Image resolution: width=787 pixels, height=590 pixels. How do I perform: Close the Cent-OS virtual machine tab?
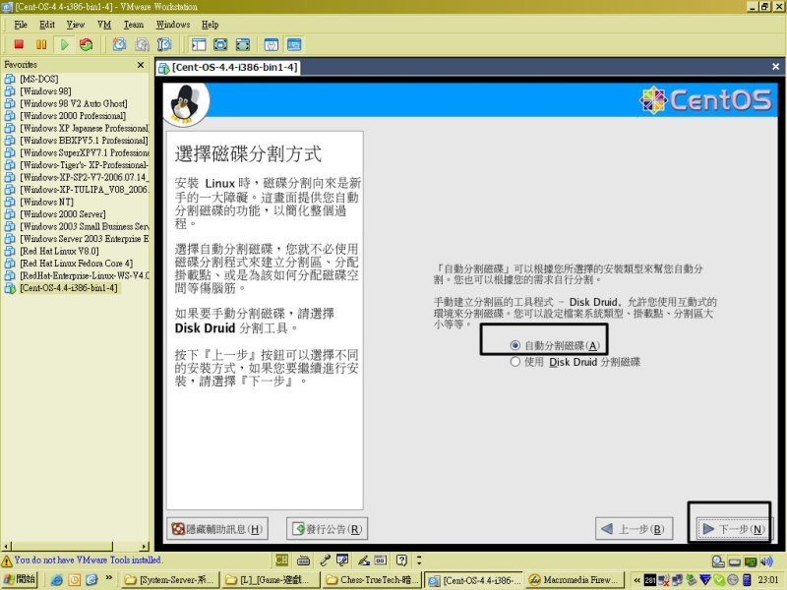pyautogui.click(x=775, y=67)
